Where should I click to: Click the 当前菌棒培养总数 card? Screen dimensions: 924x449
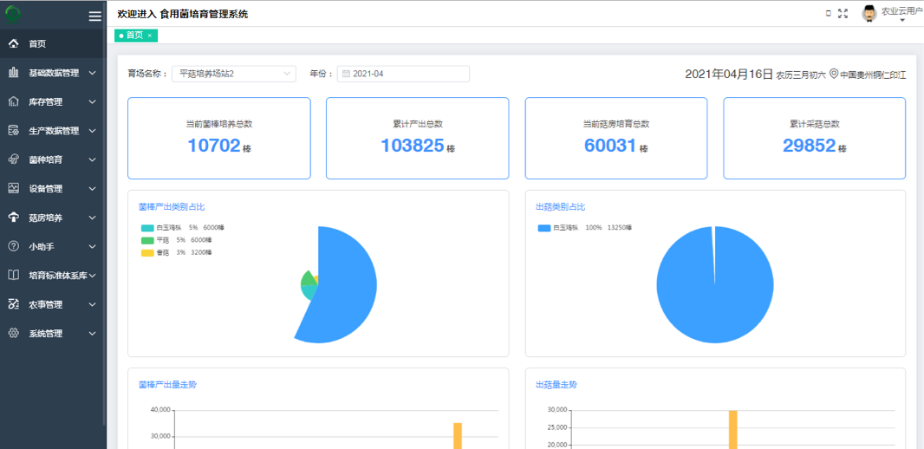218,139
